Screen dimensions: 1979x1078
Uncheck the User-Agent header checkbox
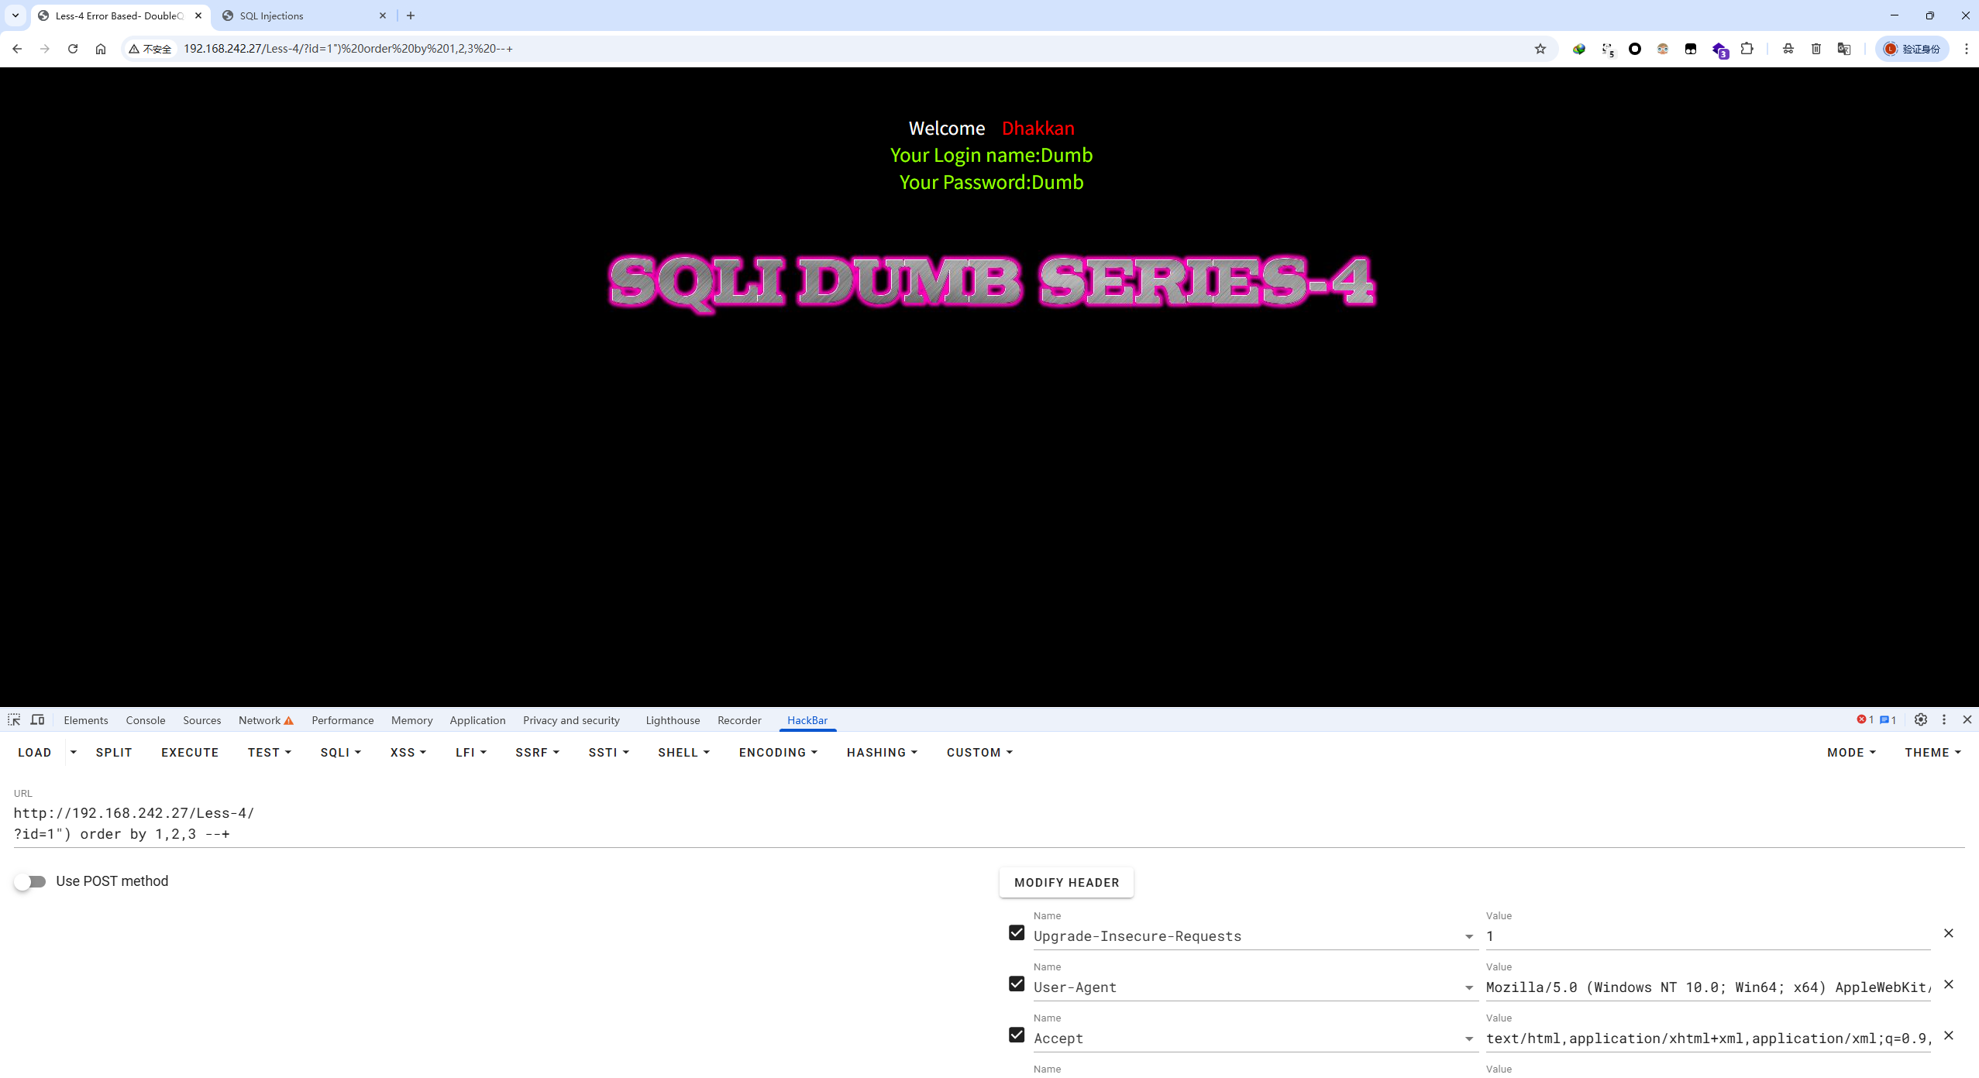click(1017, 984)
